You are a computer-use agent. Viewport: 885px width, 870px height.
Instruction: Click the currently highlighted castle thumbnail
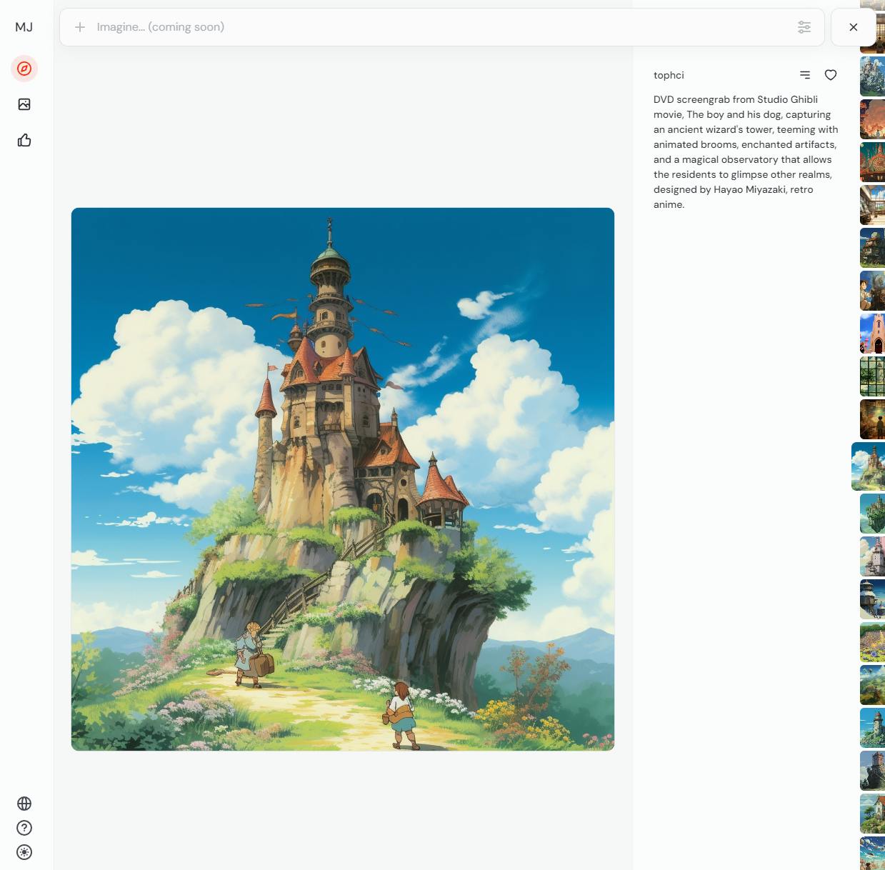(868, 466)
